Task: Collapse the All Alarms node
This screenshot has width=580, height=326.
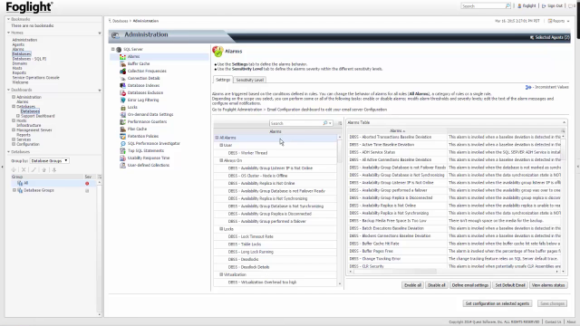Action: click(217, 138)
